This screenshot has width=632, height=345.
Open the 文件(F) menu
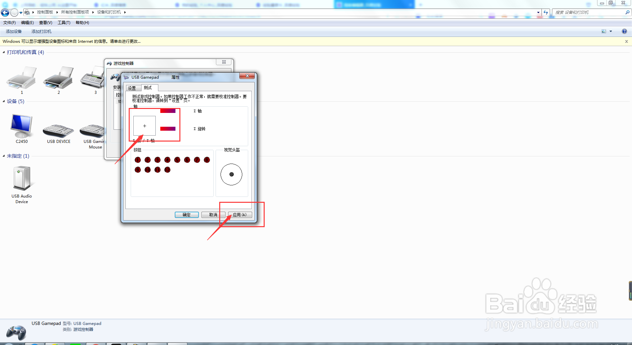click(10, 23)
